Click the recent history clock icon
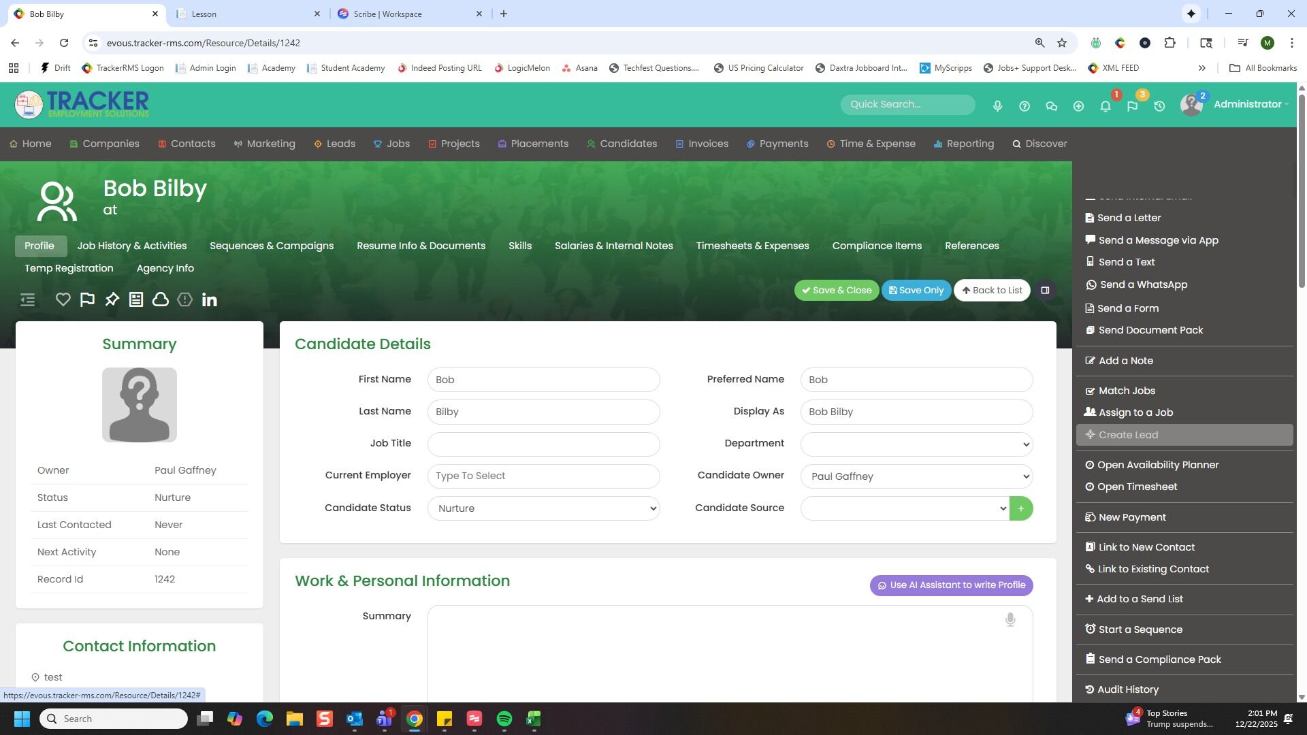 tap(1159, 106)
